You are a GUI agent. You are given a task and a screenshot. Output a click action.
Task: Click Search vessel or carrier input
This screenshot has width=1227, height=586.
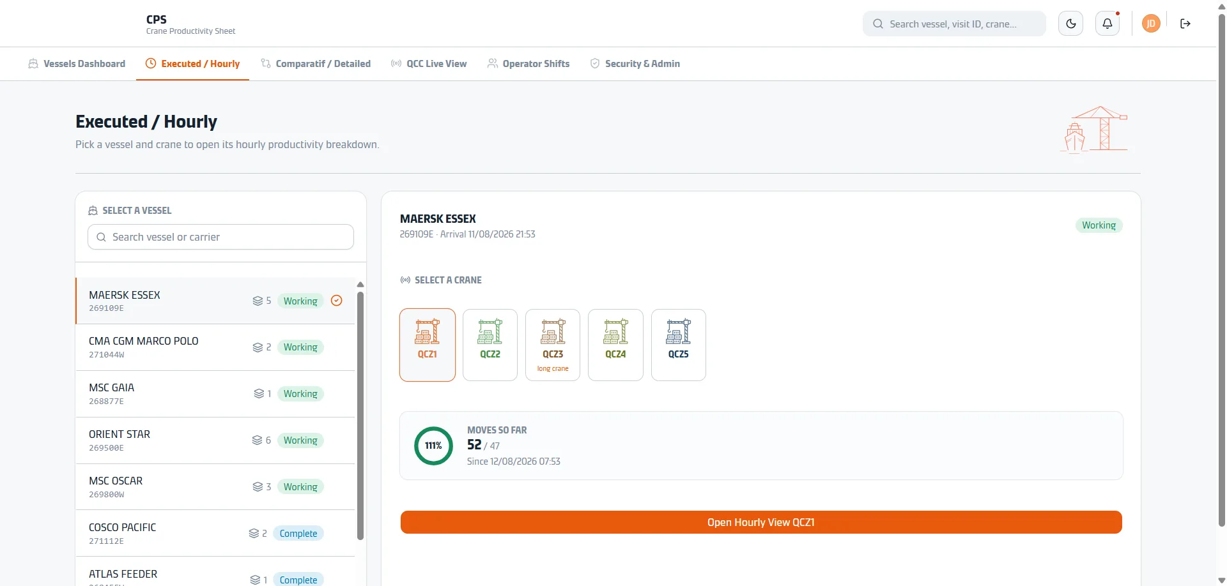point(220,237)
